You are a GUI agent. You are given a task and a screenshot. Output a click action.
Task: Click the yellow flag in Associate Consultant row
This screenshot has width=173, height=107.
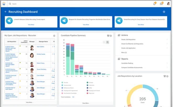coord(20,75)
